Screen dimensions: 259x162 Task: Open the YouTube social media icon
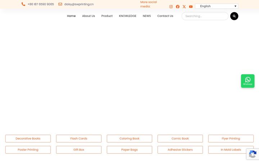click(191, 6)
